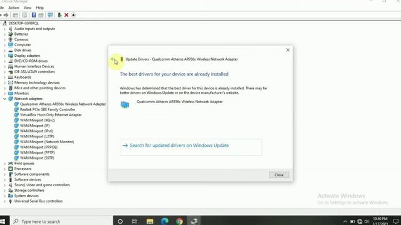Expand Audio inputs and outputs node

[x=4, y=29]
